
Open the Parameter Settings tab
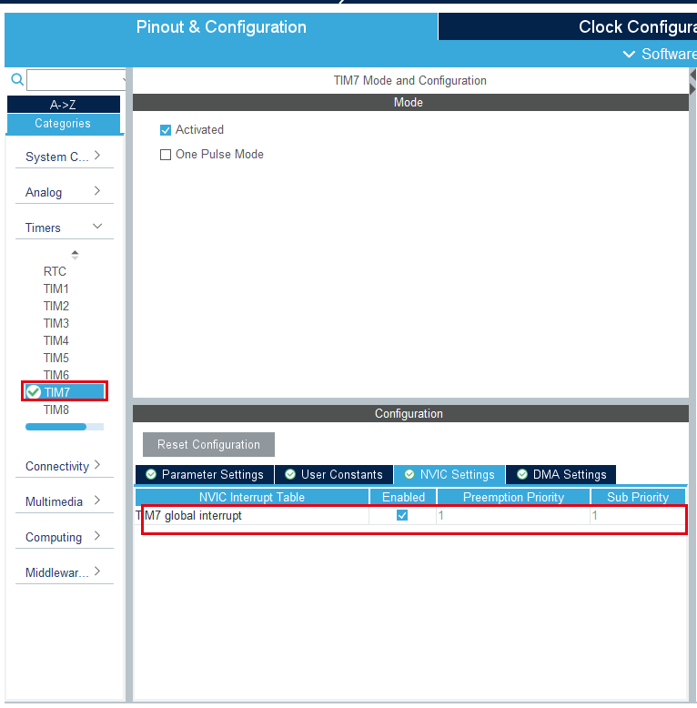pyautogui.click(x=204, y=474)
